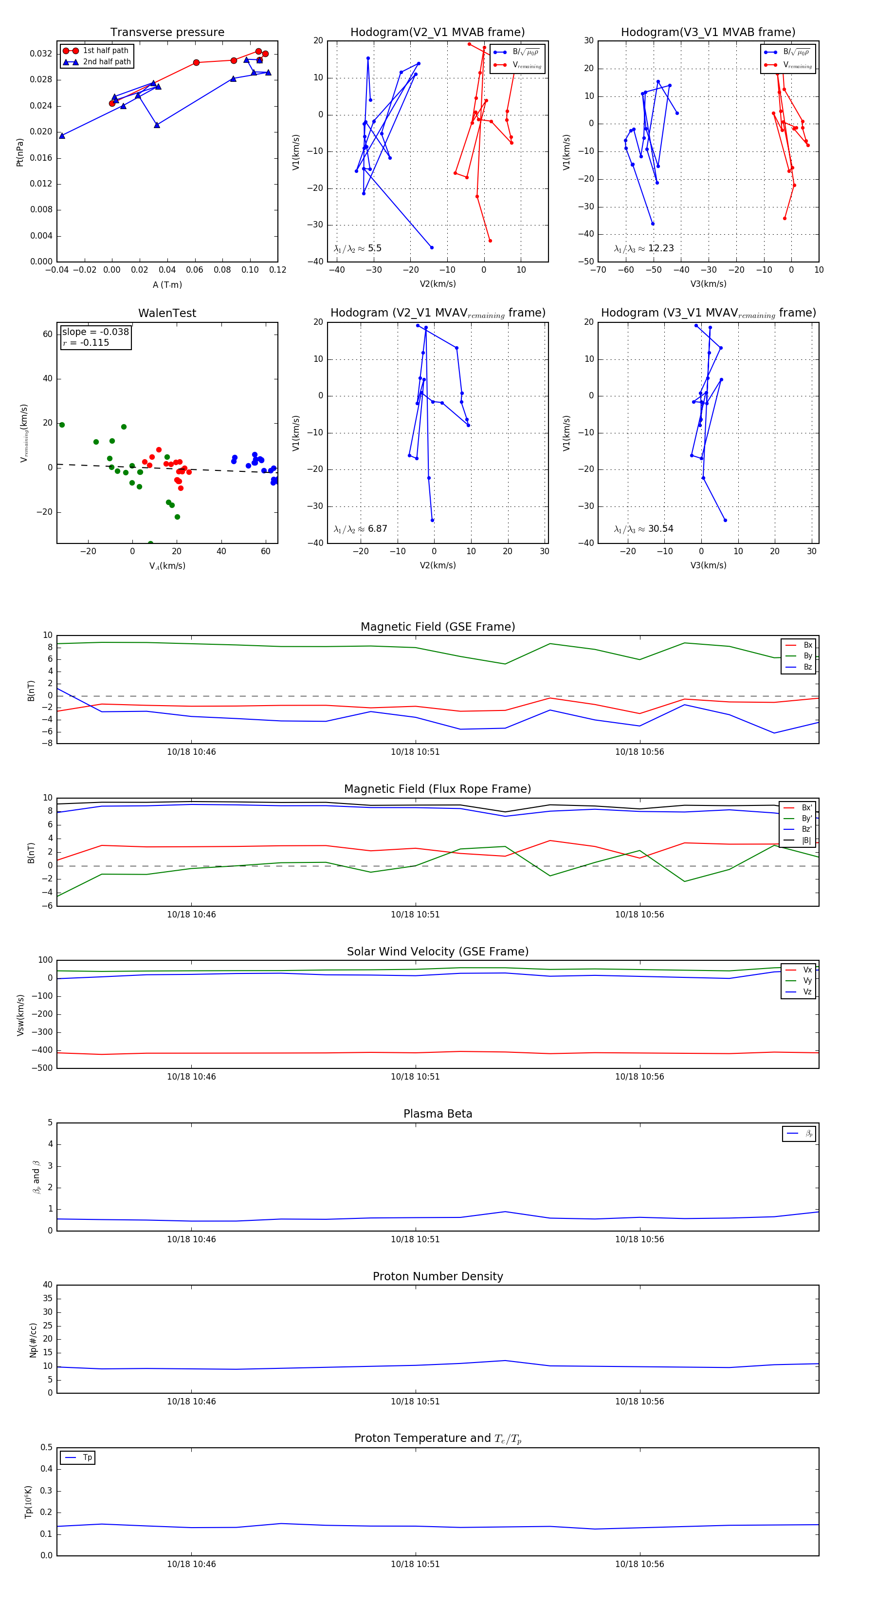Click the 'Hodogram (V3_V1 MVAV remaining frame)' title
This screenshot has height=1607, width=876.
point(708,313)
